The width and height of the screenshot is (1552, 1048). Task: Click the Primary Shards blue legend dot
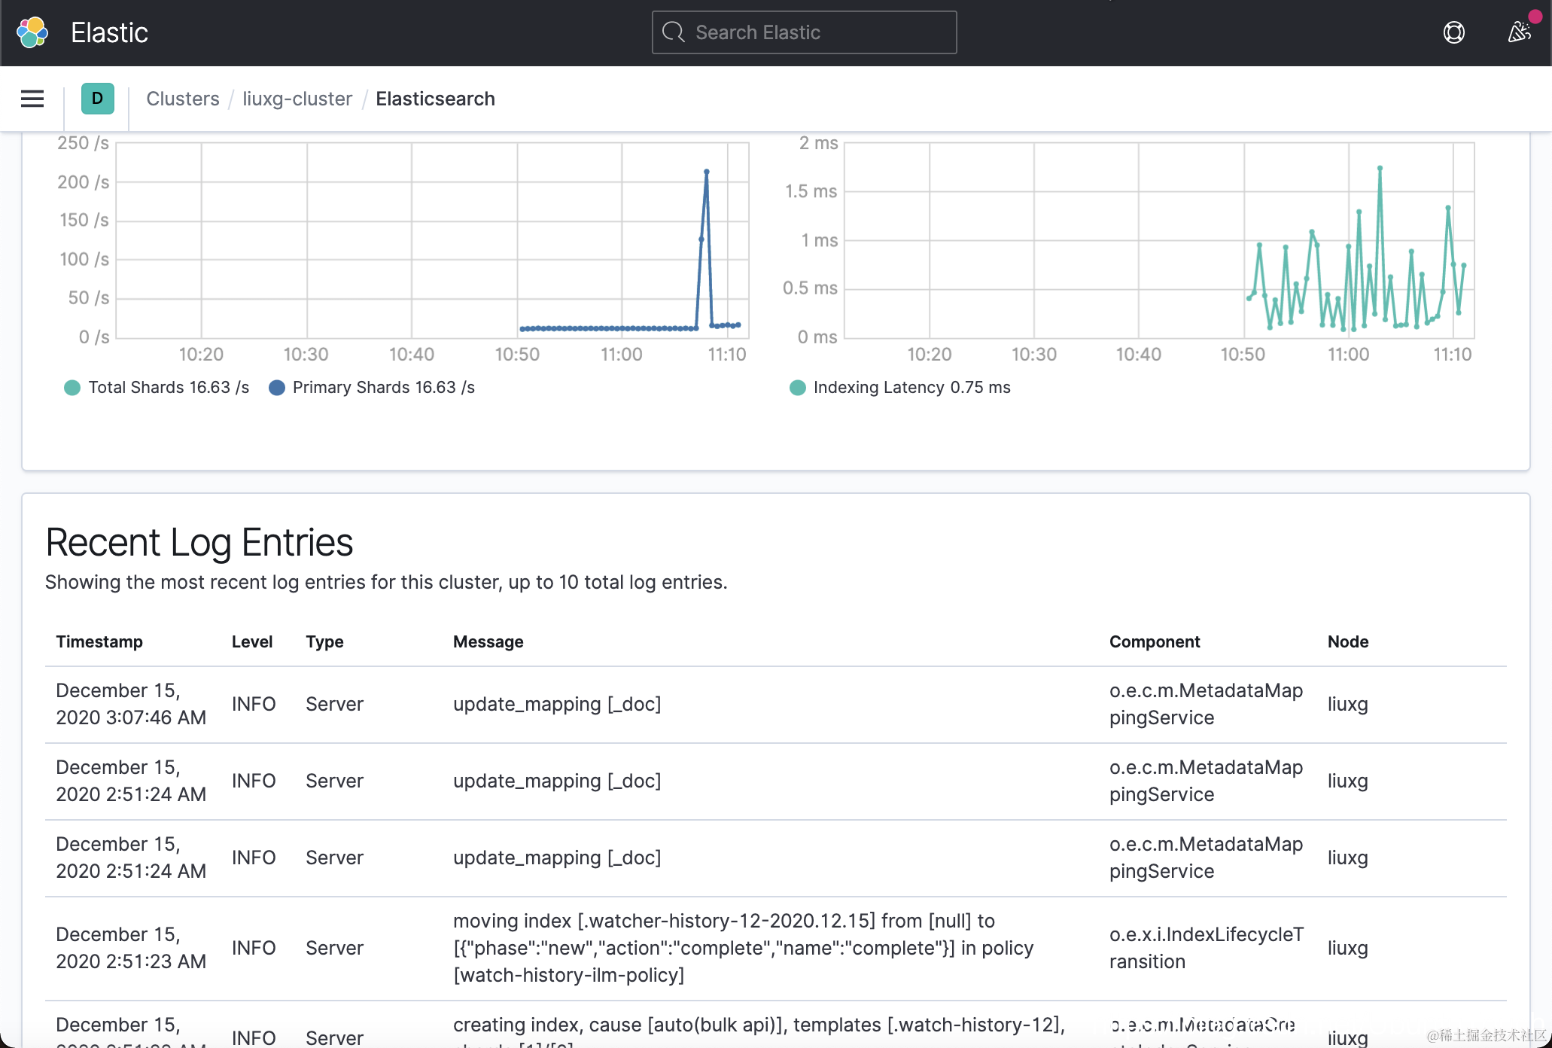tap(277, 388)
